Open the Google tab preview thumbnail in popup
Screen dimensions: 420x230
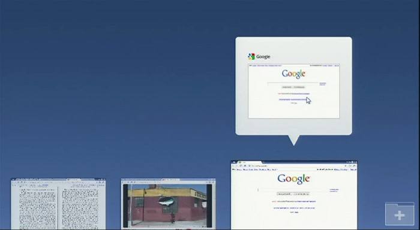tap(294, 91)
